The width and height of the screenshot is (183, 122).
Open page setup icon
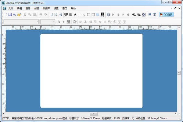(51, 15)
